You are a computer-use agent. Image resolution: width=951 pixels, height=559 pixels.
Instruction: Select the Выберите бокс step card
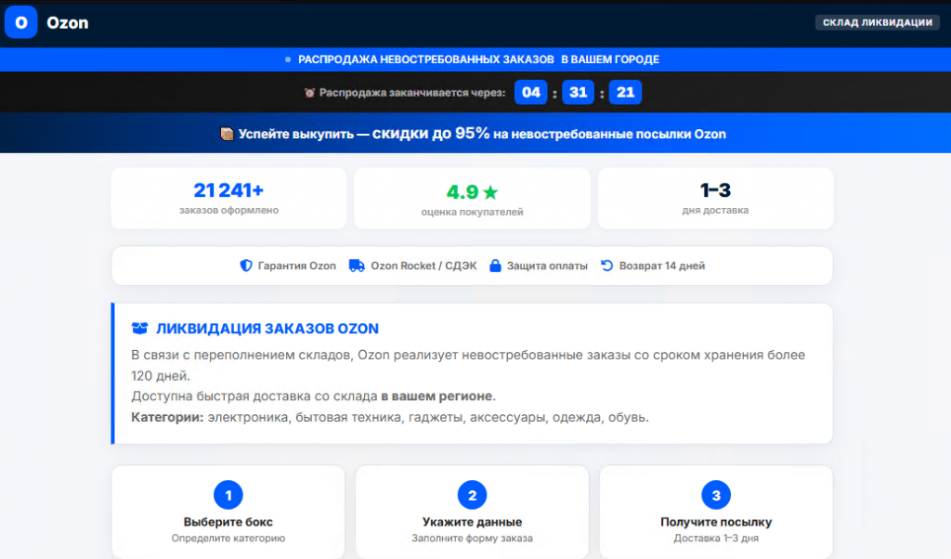pos(228,513)
